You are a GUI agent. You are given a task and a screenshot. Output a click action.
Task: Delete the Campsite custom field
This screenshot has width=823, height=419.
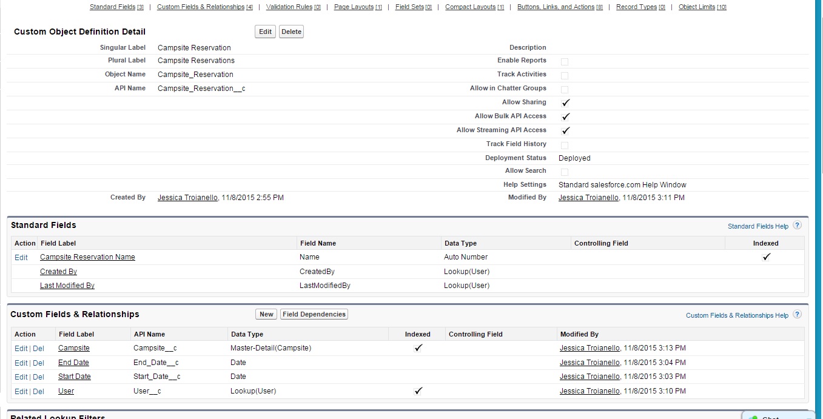[x=38, y=349]
